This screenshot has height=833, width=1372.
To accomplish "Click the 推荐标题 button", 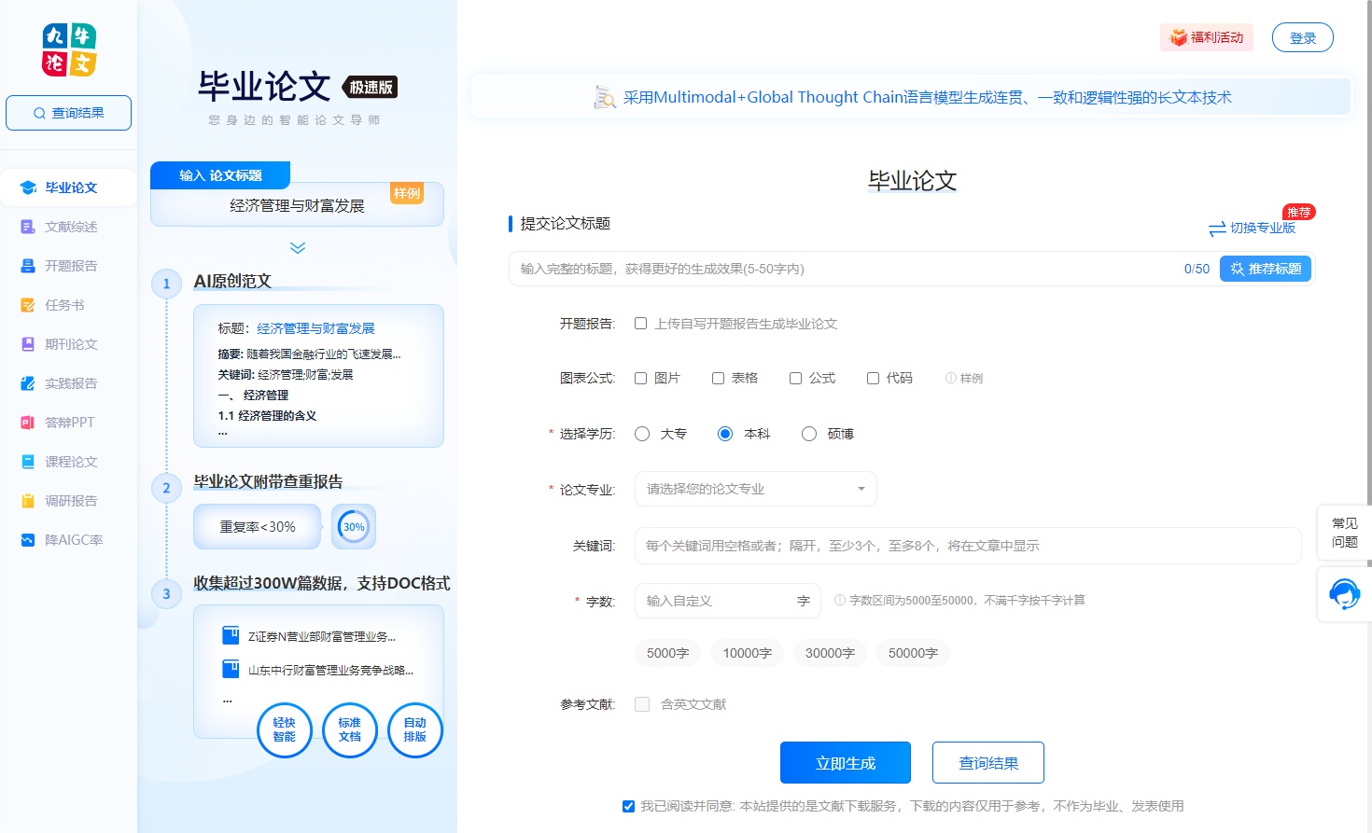I will coord(1266,269).
